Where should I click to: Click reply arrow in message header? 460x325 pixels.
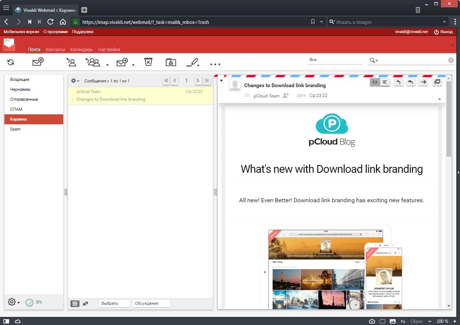[398, 82]
